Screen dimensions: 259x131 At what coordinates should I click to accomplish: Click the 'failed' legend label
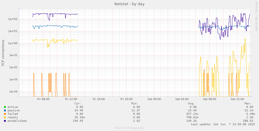pyautogui.click(x=12, y=114)
